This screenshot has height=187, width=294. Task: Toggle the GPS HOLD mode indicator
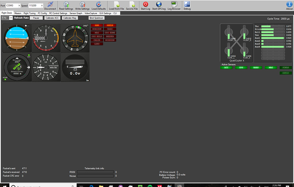point(97,37)
